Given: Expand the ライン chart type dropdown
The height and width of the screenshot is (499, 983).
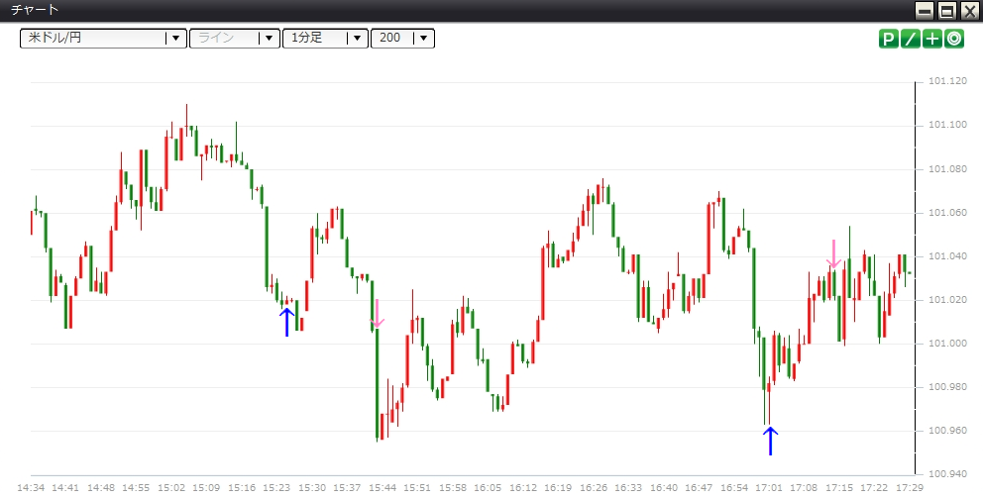Looking at the screenshot, I should pos(234,39).
